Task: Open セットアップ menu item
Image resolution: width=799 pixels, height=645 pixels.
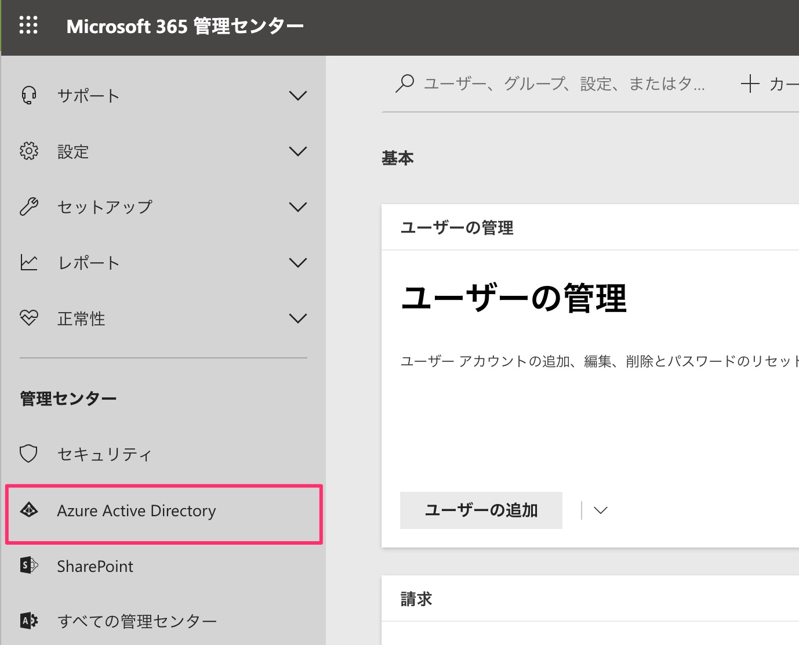Action: 163,207
